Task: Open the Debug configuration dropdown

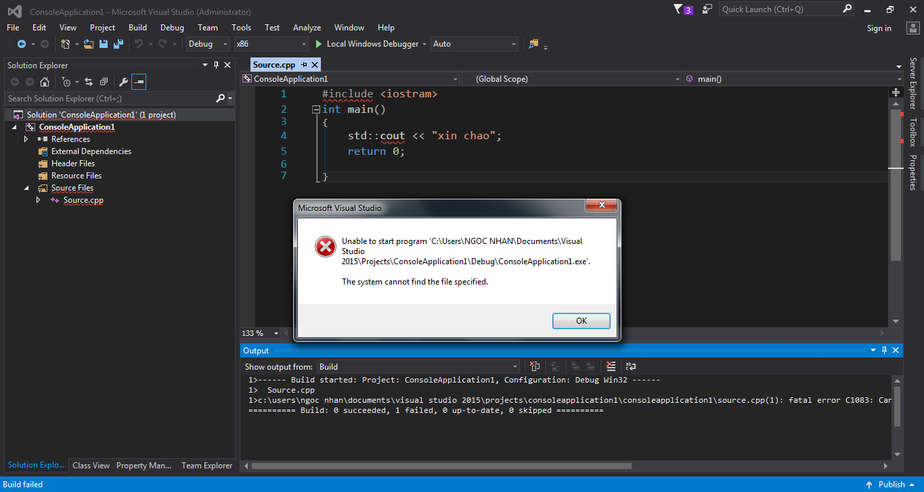Action: [x=208, y=44]
